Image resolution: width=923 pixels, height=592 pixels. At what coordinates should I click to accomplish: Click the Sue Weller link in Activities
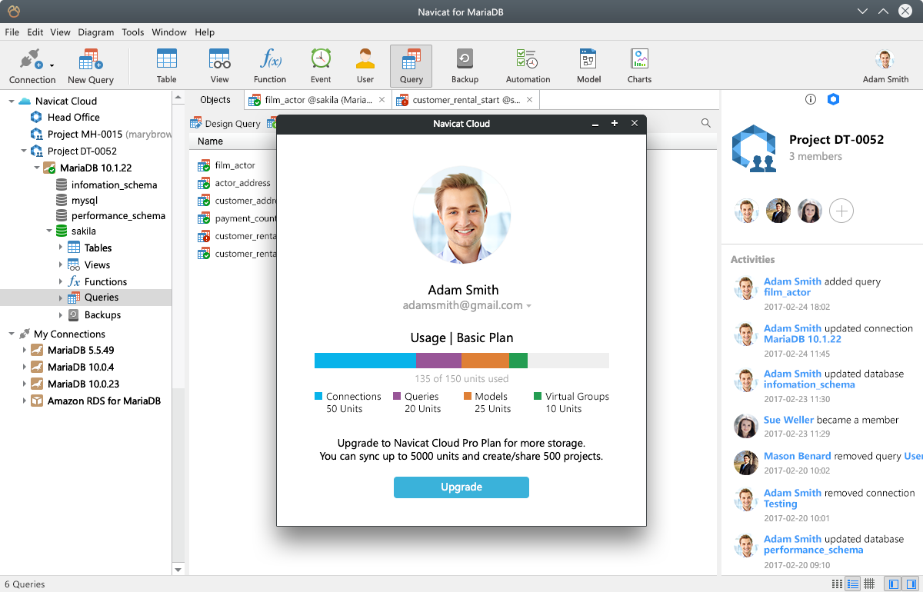click(788, 420)
